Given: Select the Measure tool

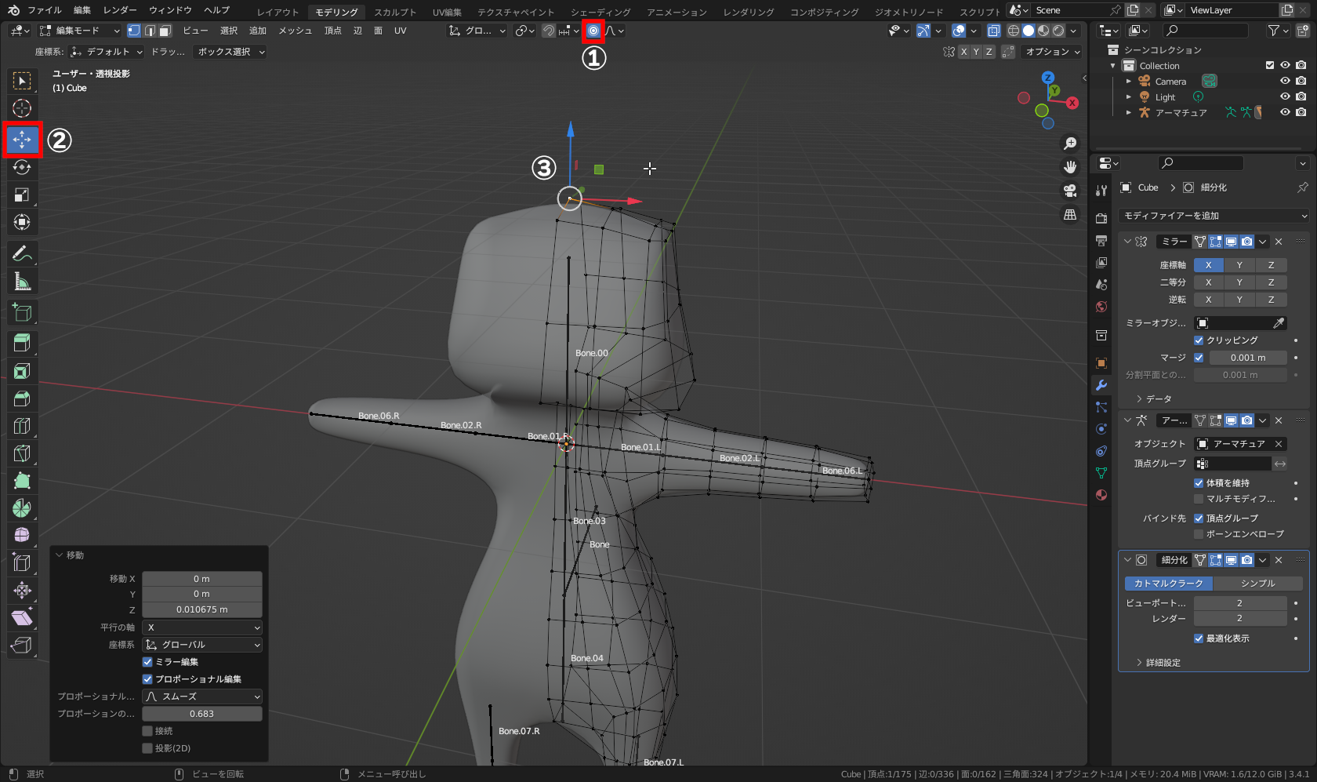Looking at the screenshot, I should 22,282.
